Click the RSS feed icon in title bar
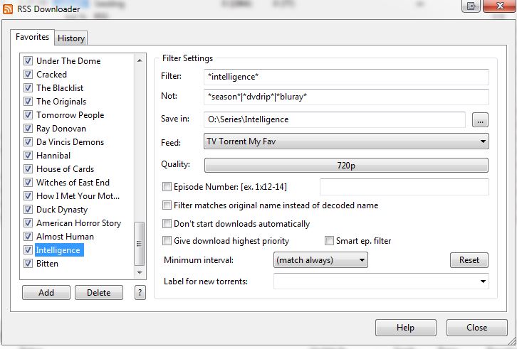Image resolution: width=517 pixels, height=349 pixels. (x=8, y=9)
